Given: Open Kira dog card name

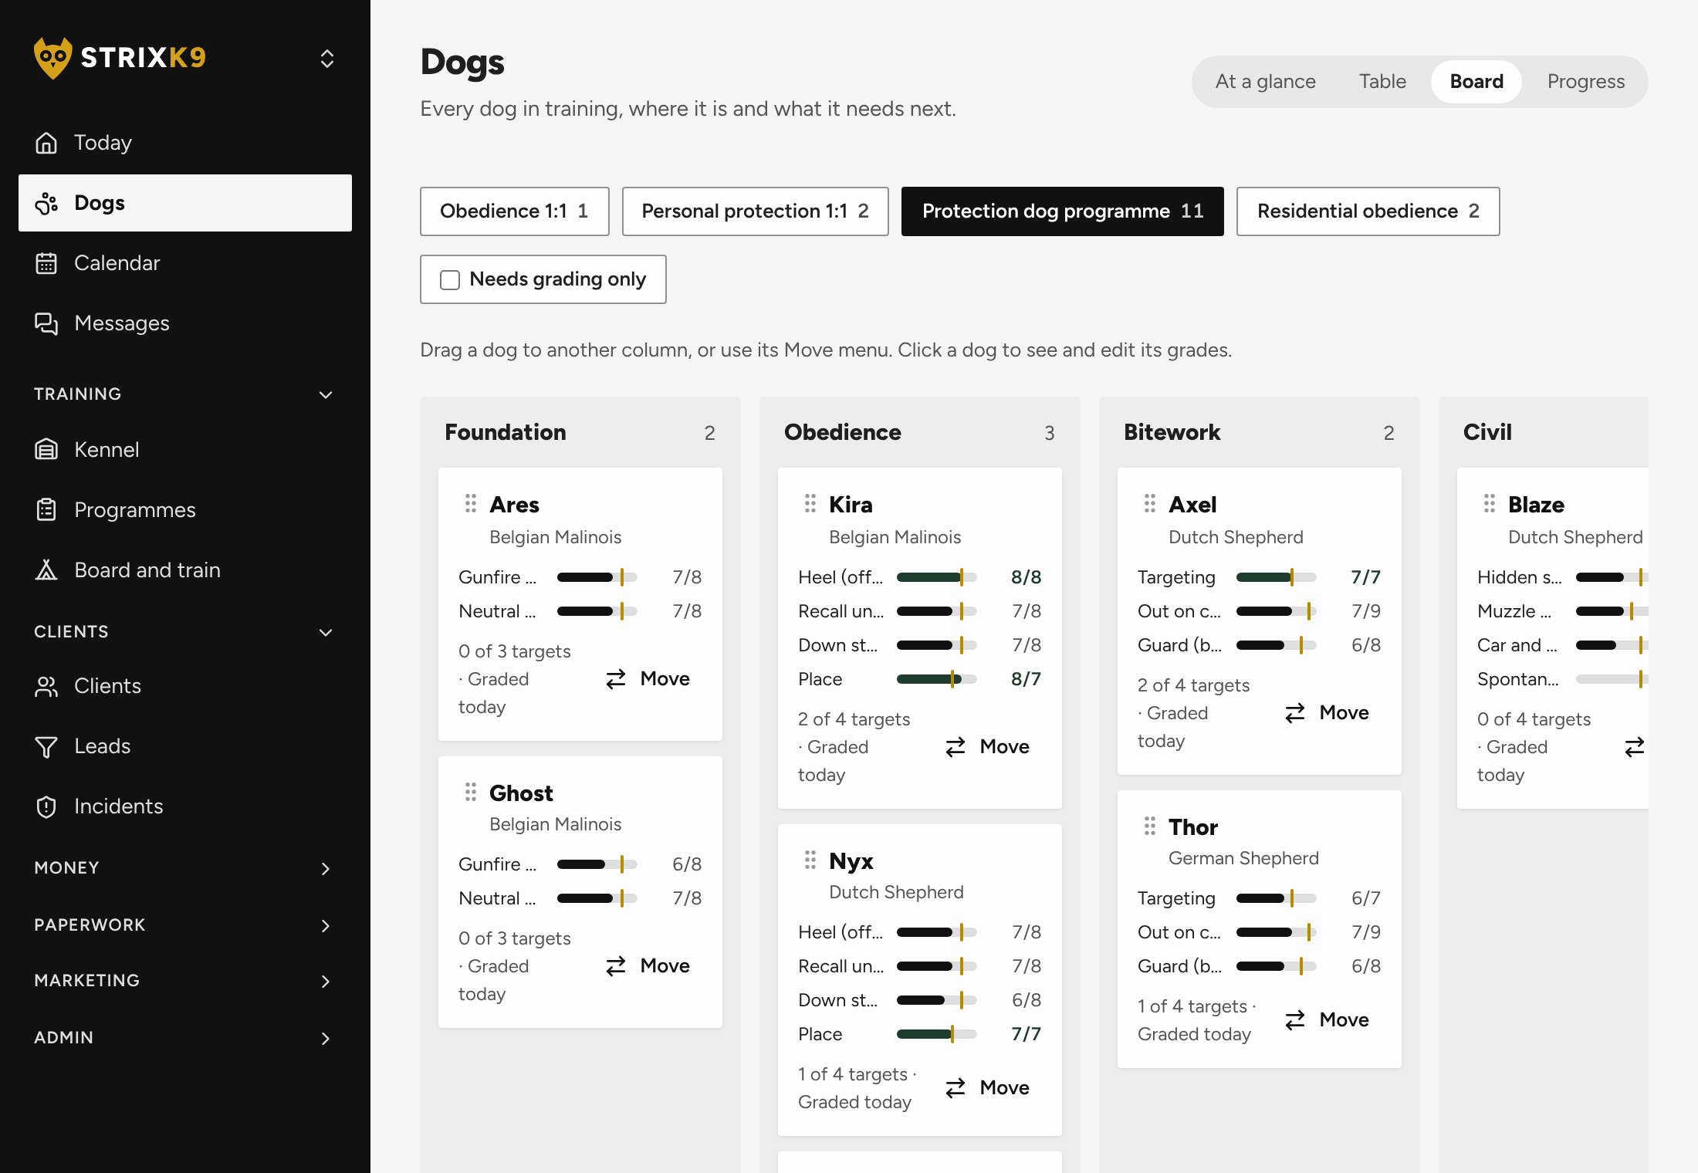Looking at the screenshot, I should pyautogui.click(x=851, y=505).
